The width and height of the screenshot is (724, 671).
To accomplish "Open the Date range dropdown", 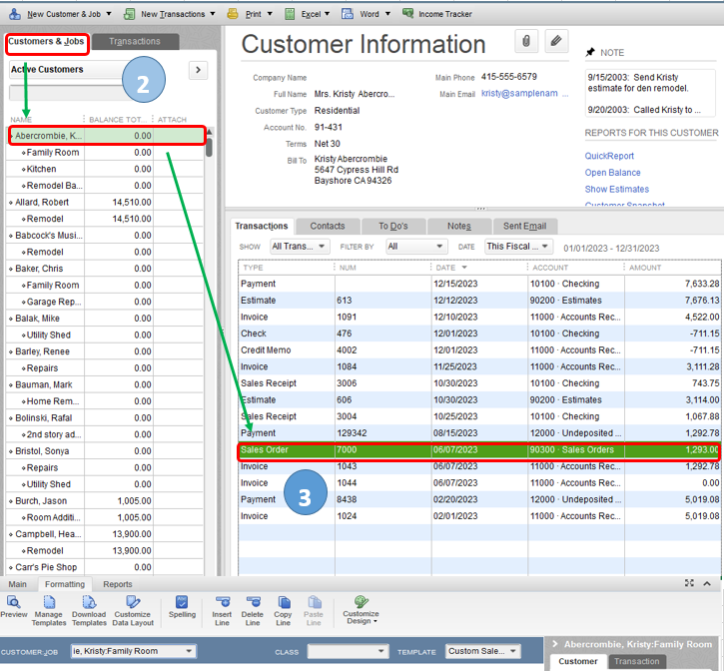I will pyautogui.click(x=517, y=247).
